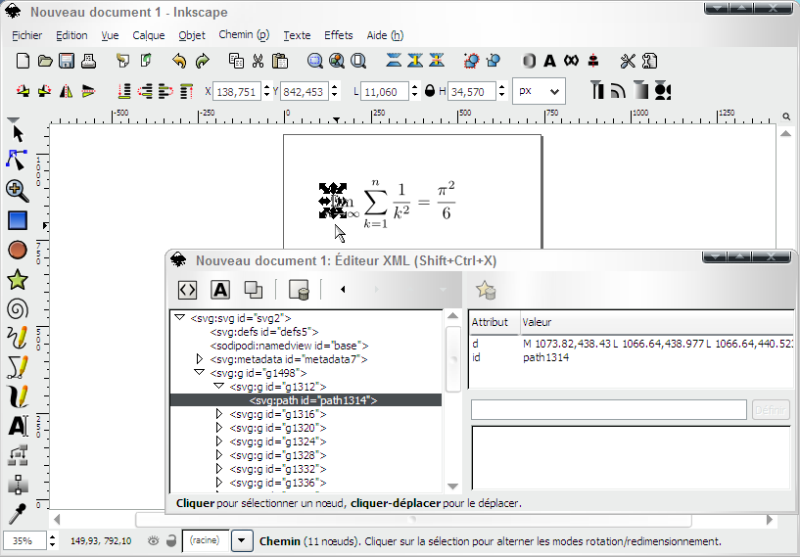Create new document from toolbar
Viewport: 800px width, 557px height.
coord(23,62)
